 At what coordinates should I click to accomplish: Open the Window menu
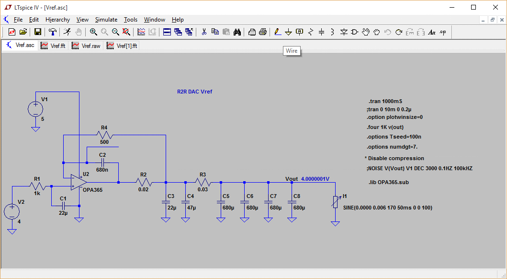[155, 20]
